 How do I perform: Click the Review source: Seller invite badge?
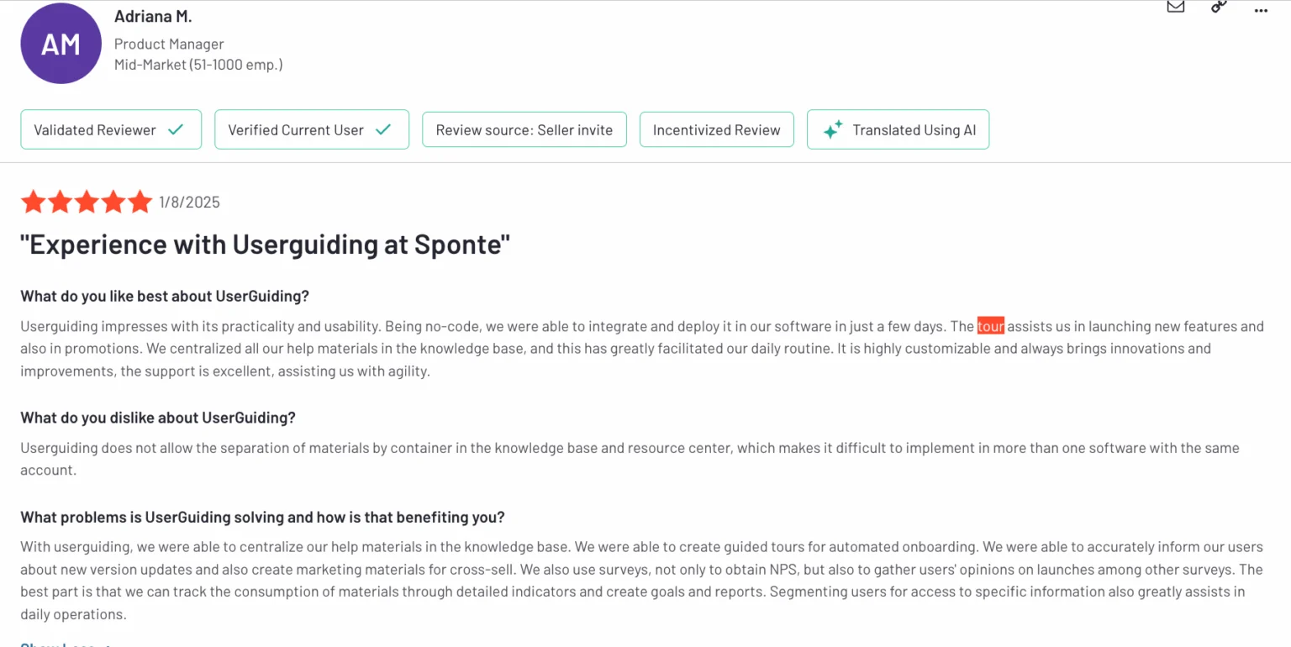524,129
